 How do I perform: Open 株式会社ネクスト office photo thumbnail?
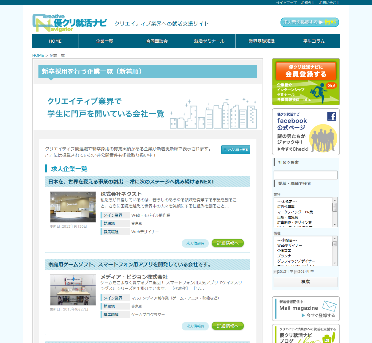[x=73, y=207]
